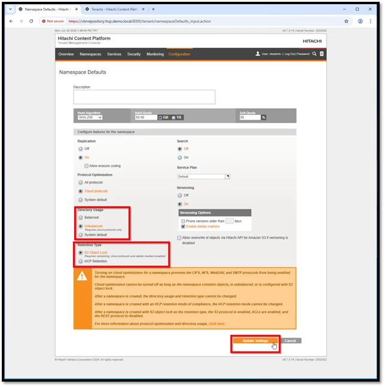Open the tab search chevron
This screenshot has width=385, height=387.
pos(10,9)
